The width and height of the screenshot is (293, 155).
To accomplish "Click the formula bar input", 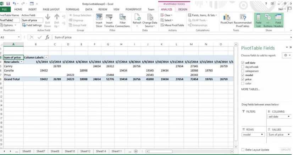I will click(171, 37).
